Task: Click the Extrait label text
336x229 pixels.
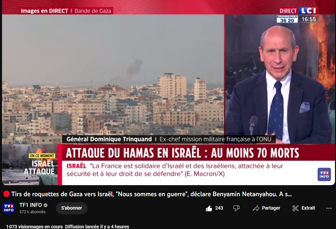Action: (x=308, y=208)
